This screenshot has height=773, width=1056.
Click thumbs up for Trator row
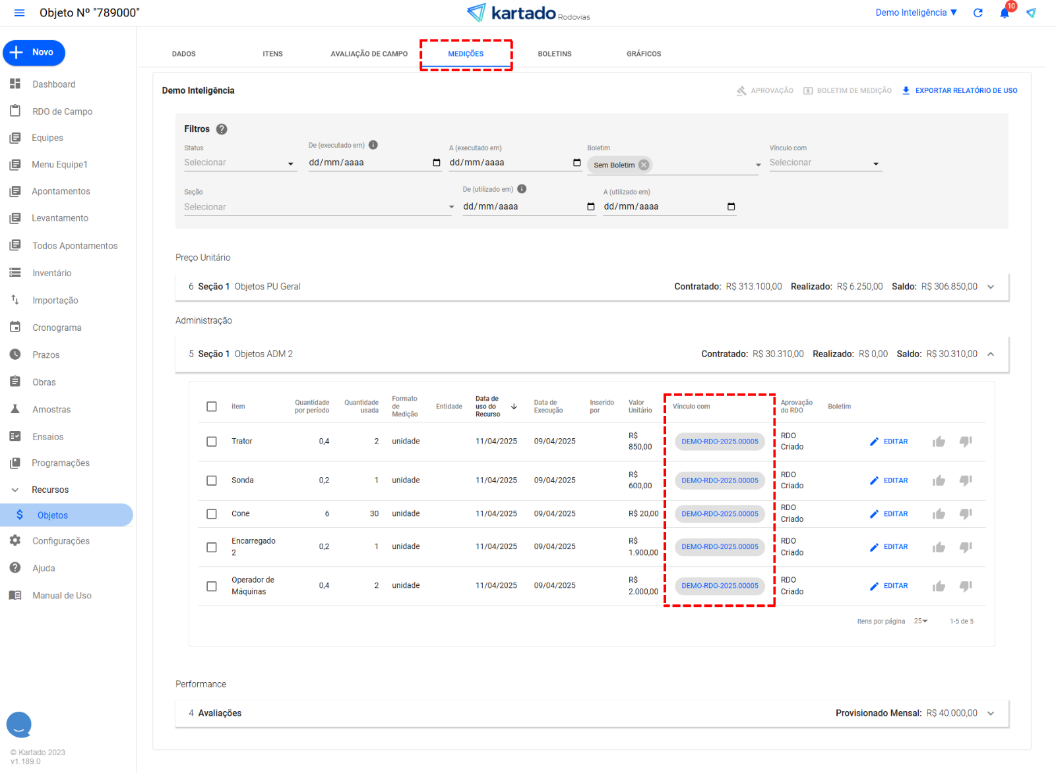(939, 442)
